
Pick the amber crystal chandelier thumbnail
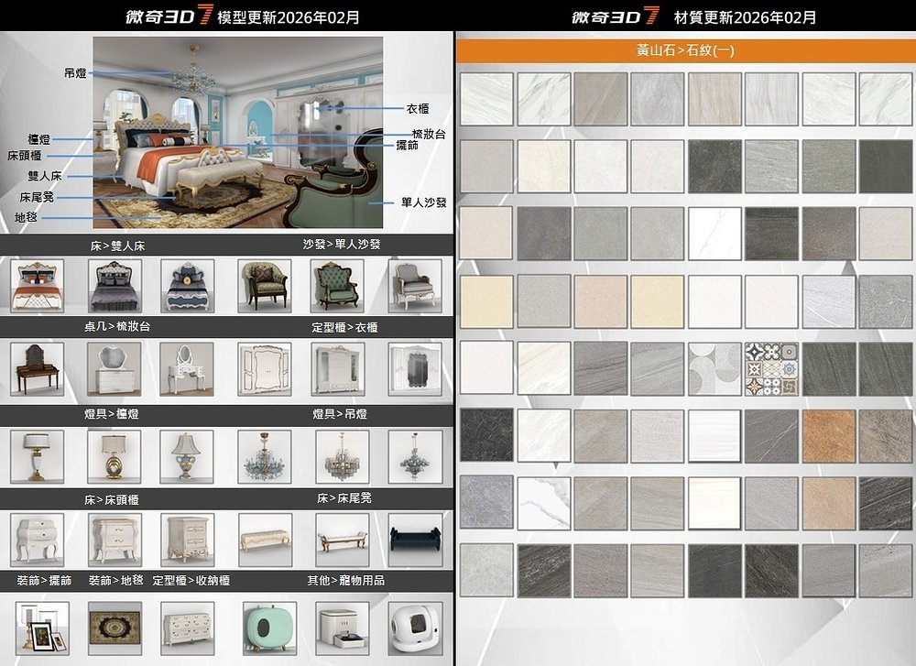(x=342, y=457)
